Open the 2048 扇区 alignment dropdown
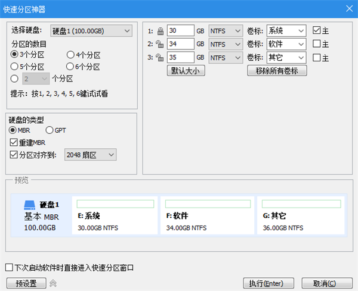 click(91, 155)
